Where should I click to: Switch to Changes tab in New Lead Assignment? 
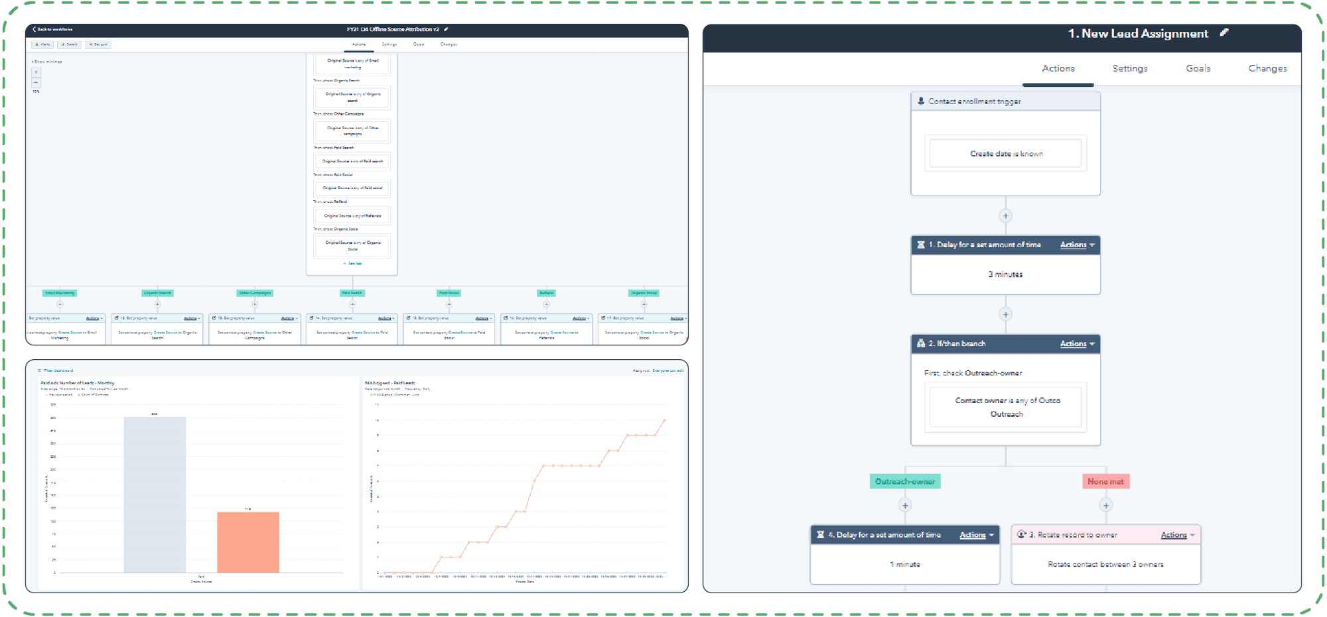(x=1267, y=68)
